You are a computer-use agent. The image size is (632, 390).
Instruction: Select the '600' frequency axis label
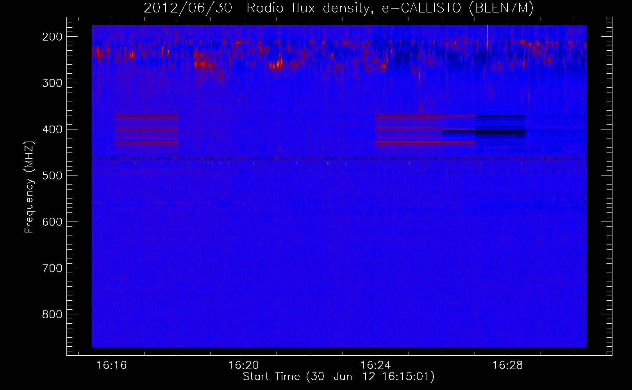[52, 222]
